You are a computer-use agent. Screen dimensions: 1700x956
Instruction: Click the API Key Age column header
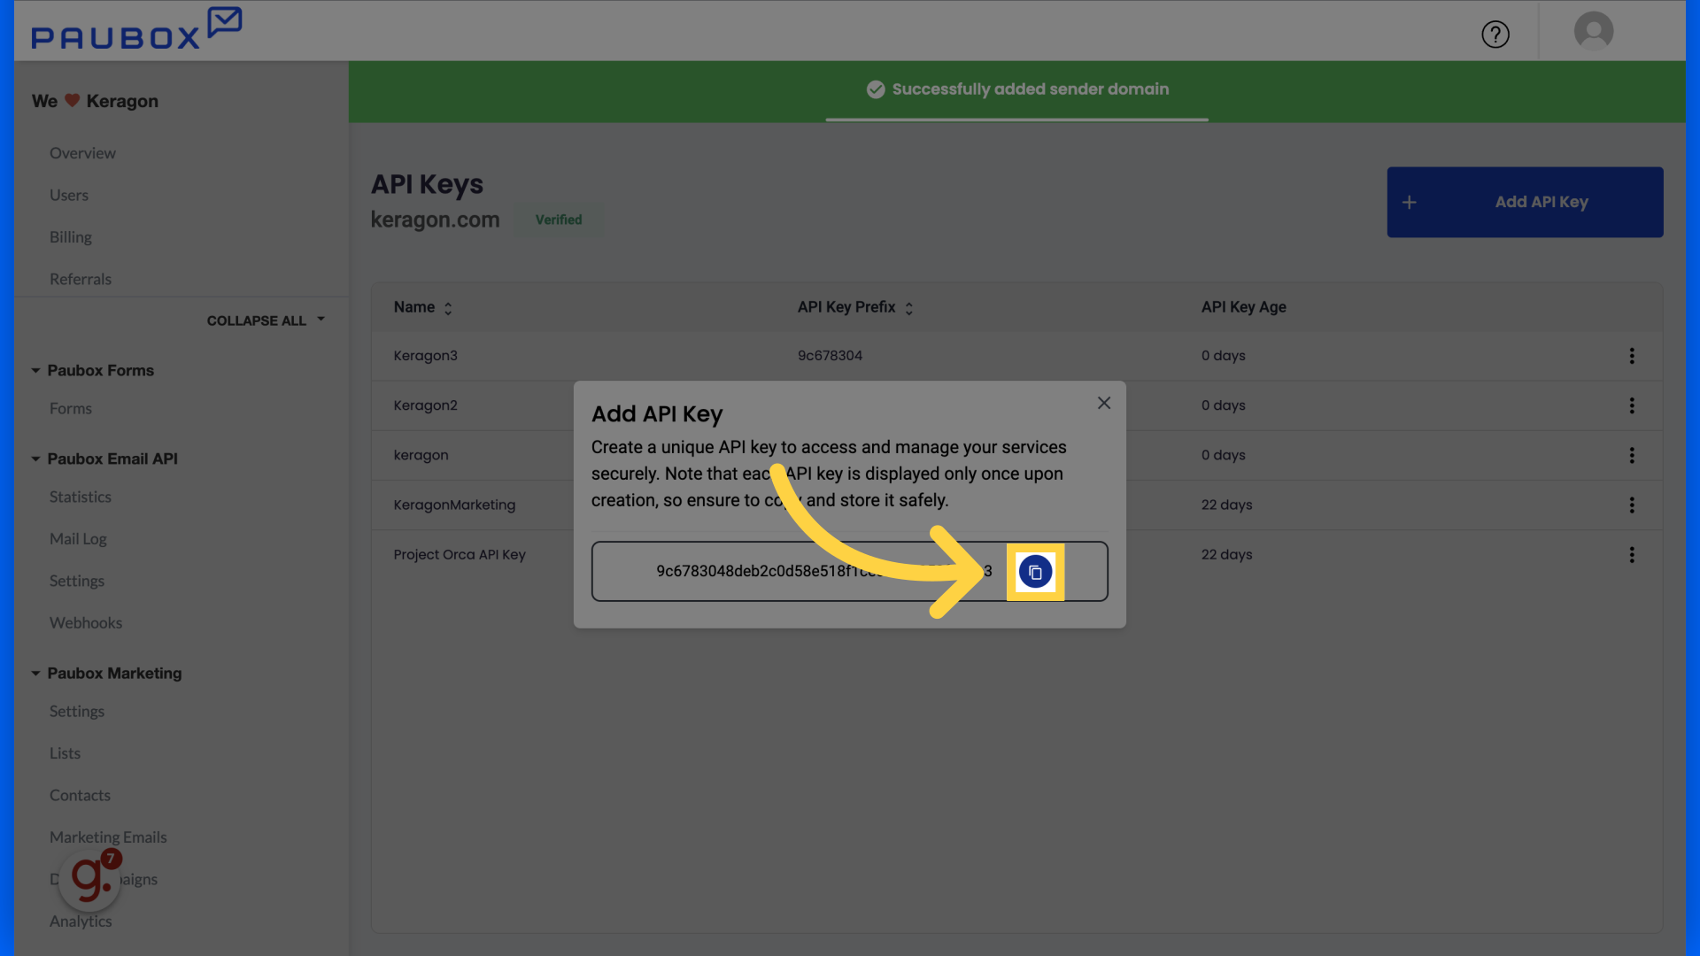tap(1243, 307)
